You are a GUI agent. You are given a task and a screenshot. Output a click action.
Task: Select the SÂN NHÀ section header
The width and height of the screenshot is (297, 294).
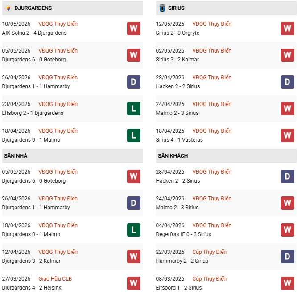tap(72, 156)
